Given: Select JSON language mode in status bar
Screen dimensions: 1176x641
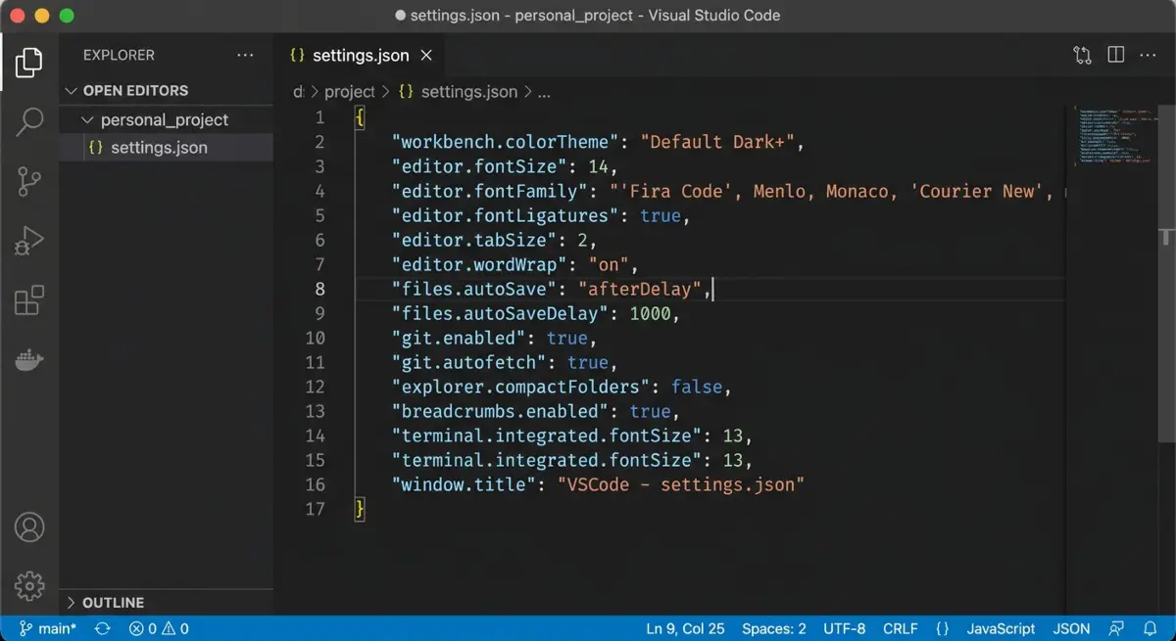Looking at the screenshot, I should (x=1071, y=628).
